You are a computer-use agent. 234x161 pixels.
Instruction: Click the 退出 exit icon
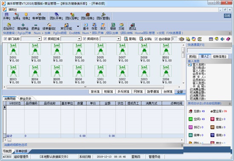[x=132, y=27]
